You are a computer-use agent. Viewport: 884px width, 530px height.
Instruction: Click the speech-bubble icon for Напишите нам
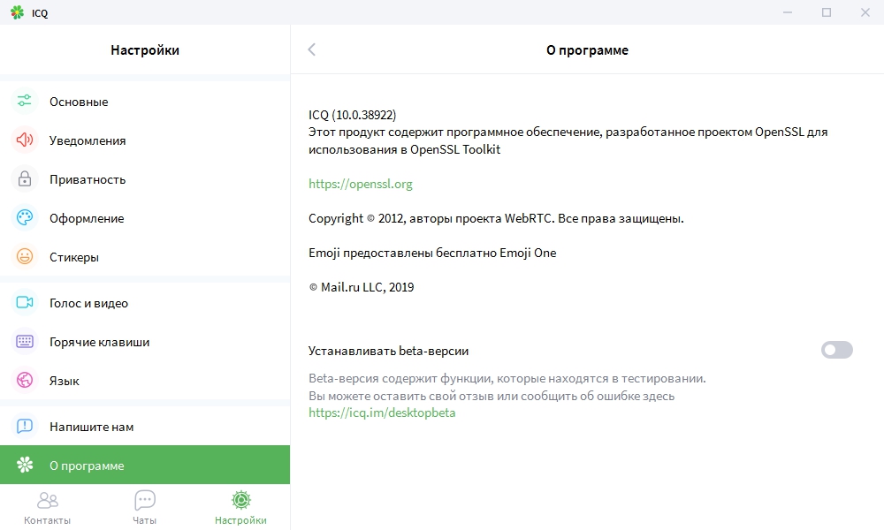click(x=24, y=427)
